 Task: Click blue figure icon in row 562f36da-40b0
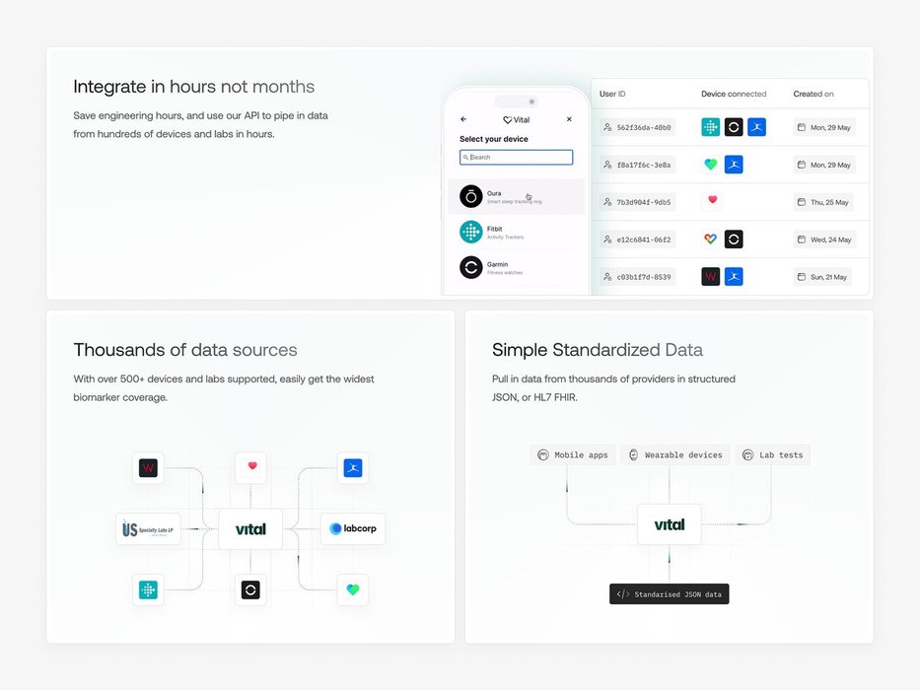757,127
